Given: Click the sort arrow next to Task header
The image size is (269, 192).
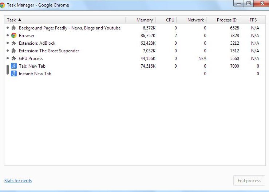Looking at the screenshot, I should pos(20,20).
